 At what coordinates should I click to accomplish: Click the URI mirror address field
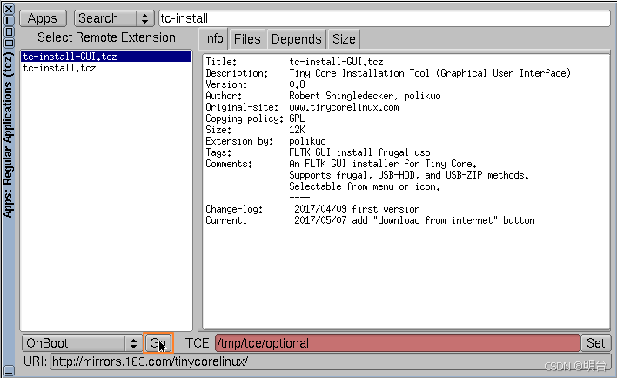pyautogui.click(x=330, y=361)
